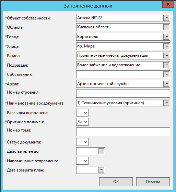Screen dimensions: 176x192
Task: Open lookup for Наименование арх.документа
Action: point(166,103)
